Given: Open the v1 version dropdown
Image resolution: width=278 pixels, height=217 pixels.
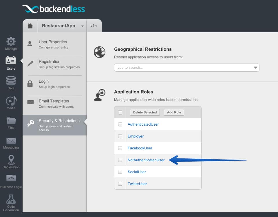Looking at the screenshot, I should pyautogui.click(x=94, y=26).
